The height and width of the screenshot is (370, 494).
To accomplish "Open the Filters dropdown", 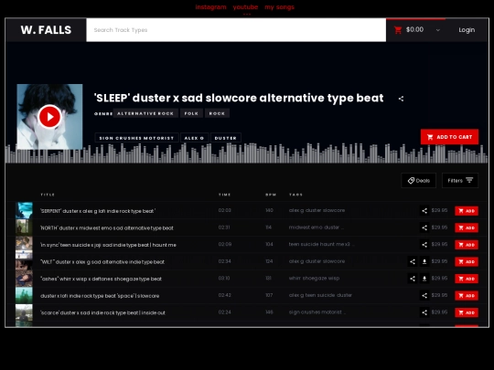I will 460,181.
